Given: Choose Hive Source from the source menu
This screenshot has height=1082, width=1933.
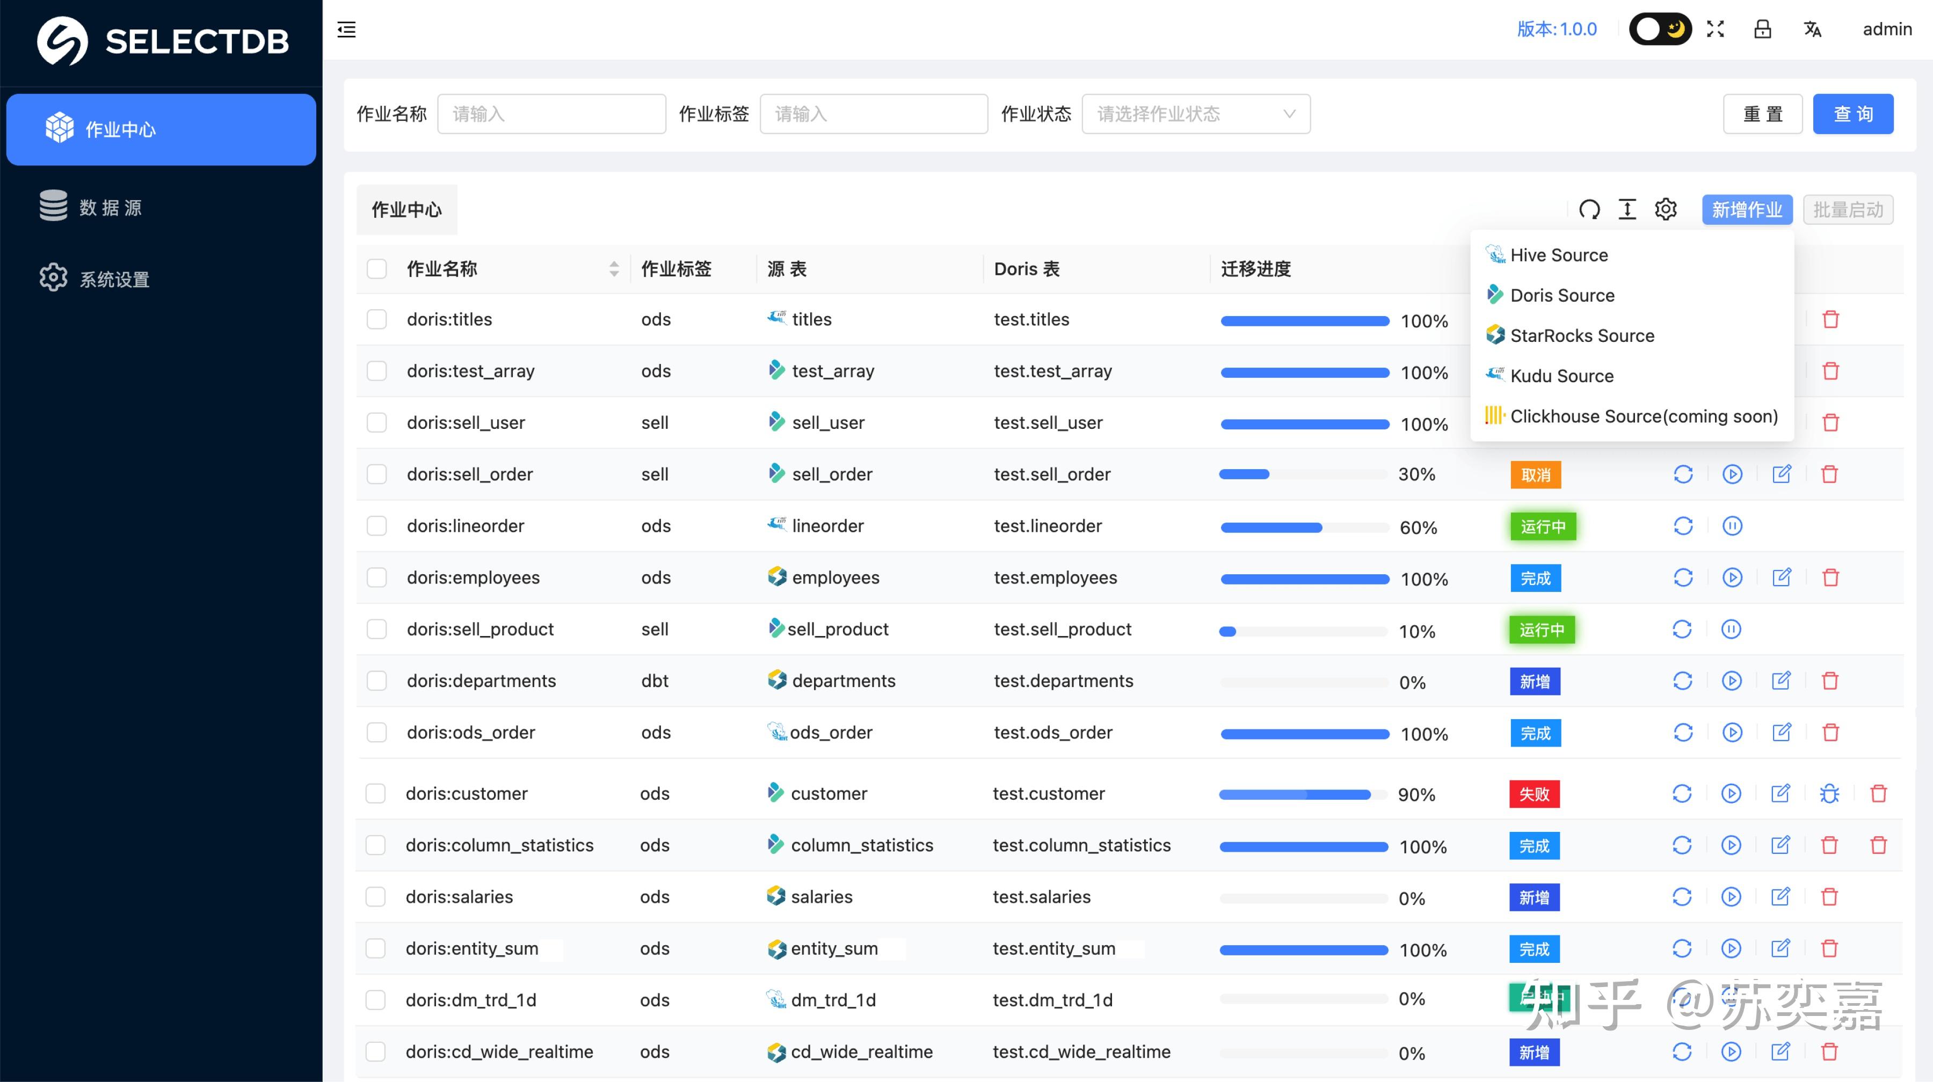Looking at the screenshot, I should (1559, 255).
